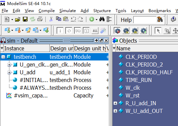Expand the W_U_add_OUT object
This screenshot has height=126, width=178.
point(115,111)
